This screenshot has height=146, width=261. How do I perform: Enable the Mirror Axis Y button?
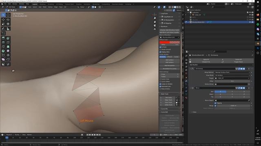tap(232, 92)
